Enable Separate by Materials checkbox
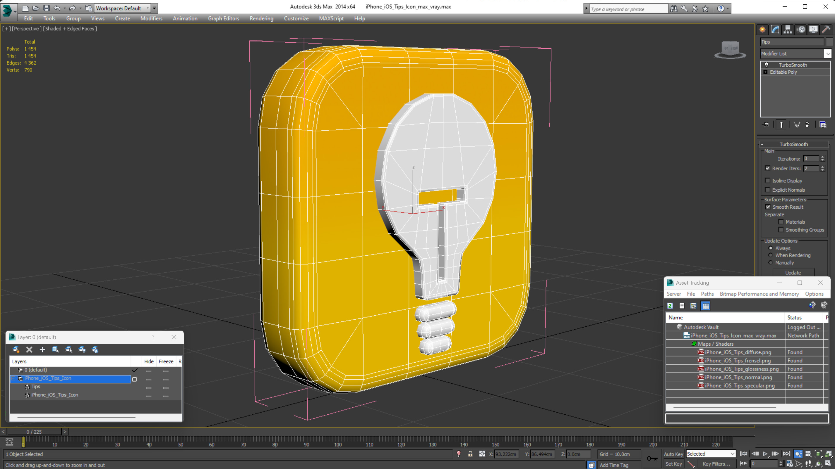 coord(781,222)
